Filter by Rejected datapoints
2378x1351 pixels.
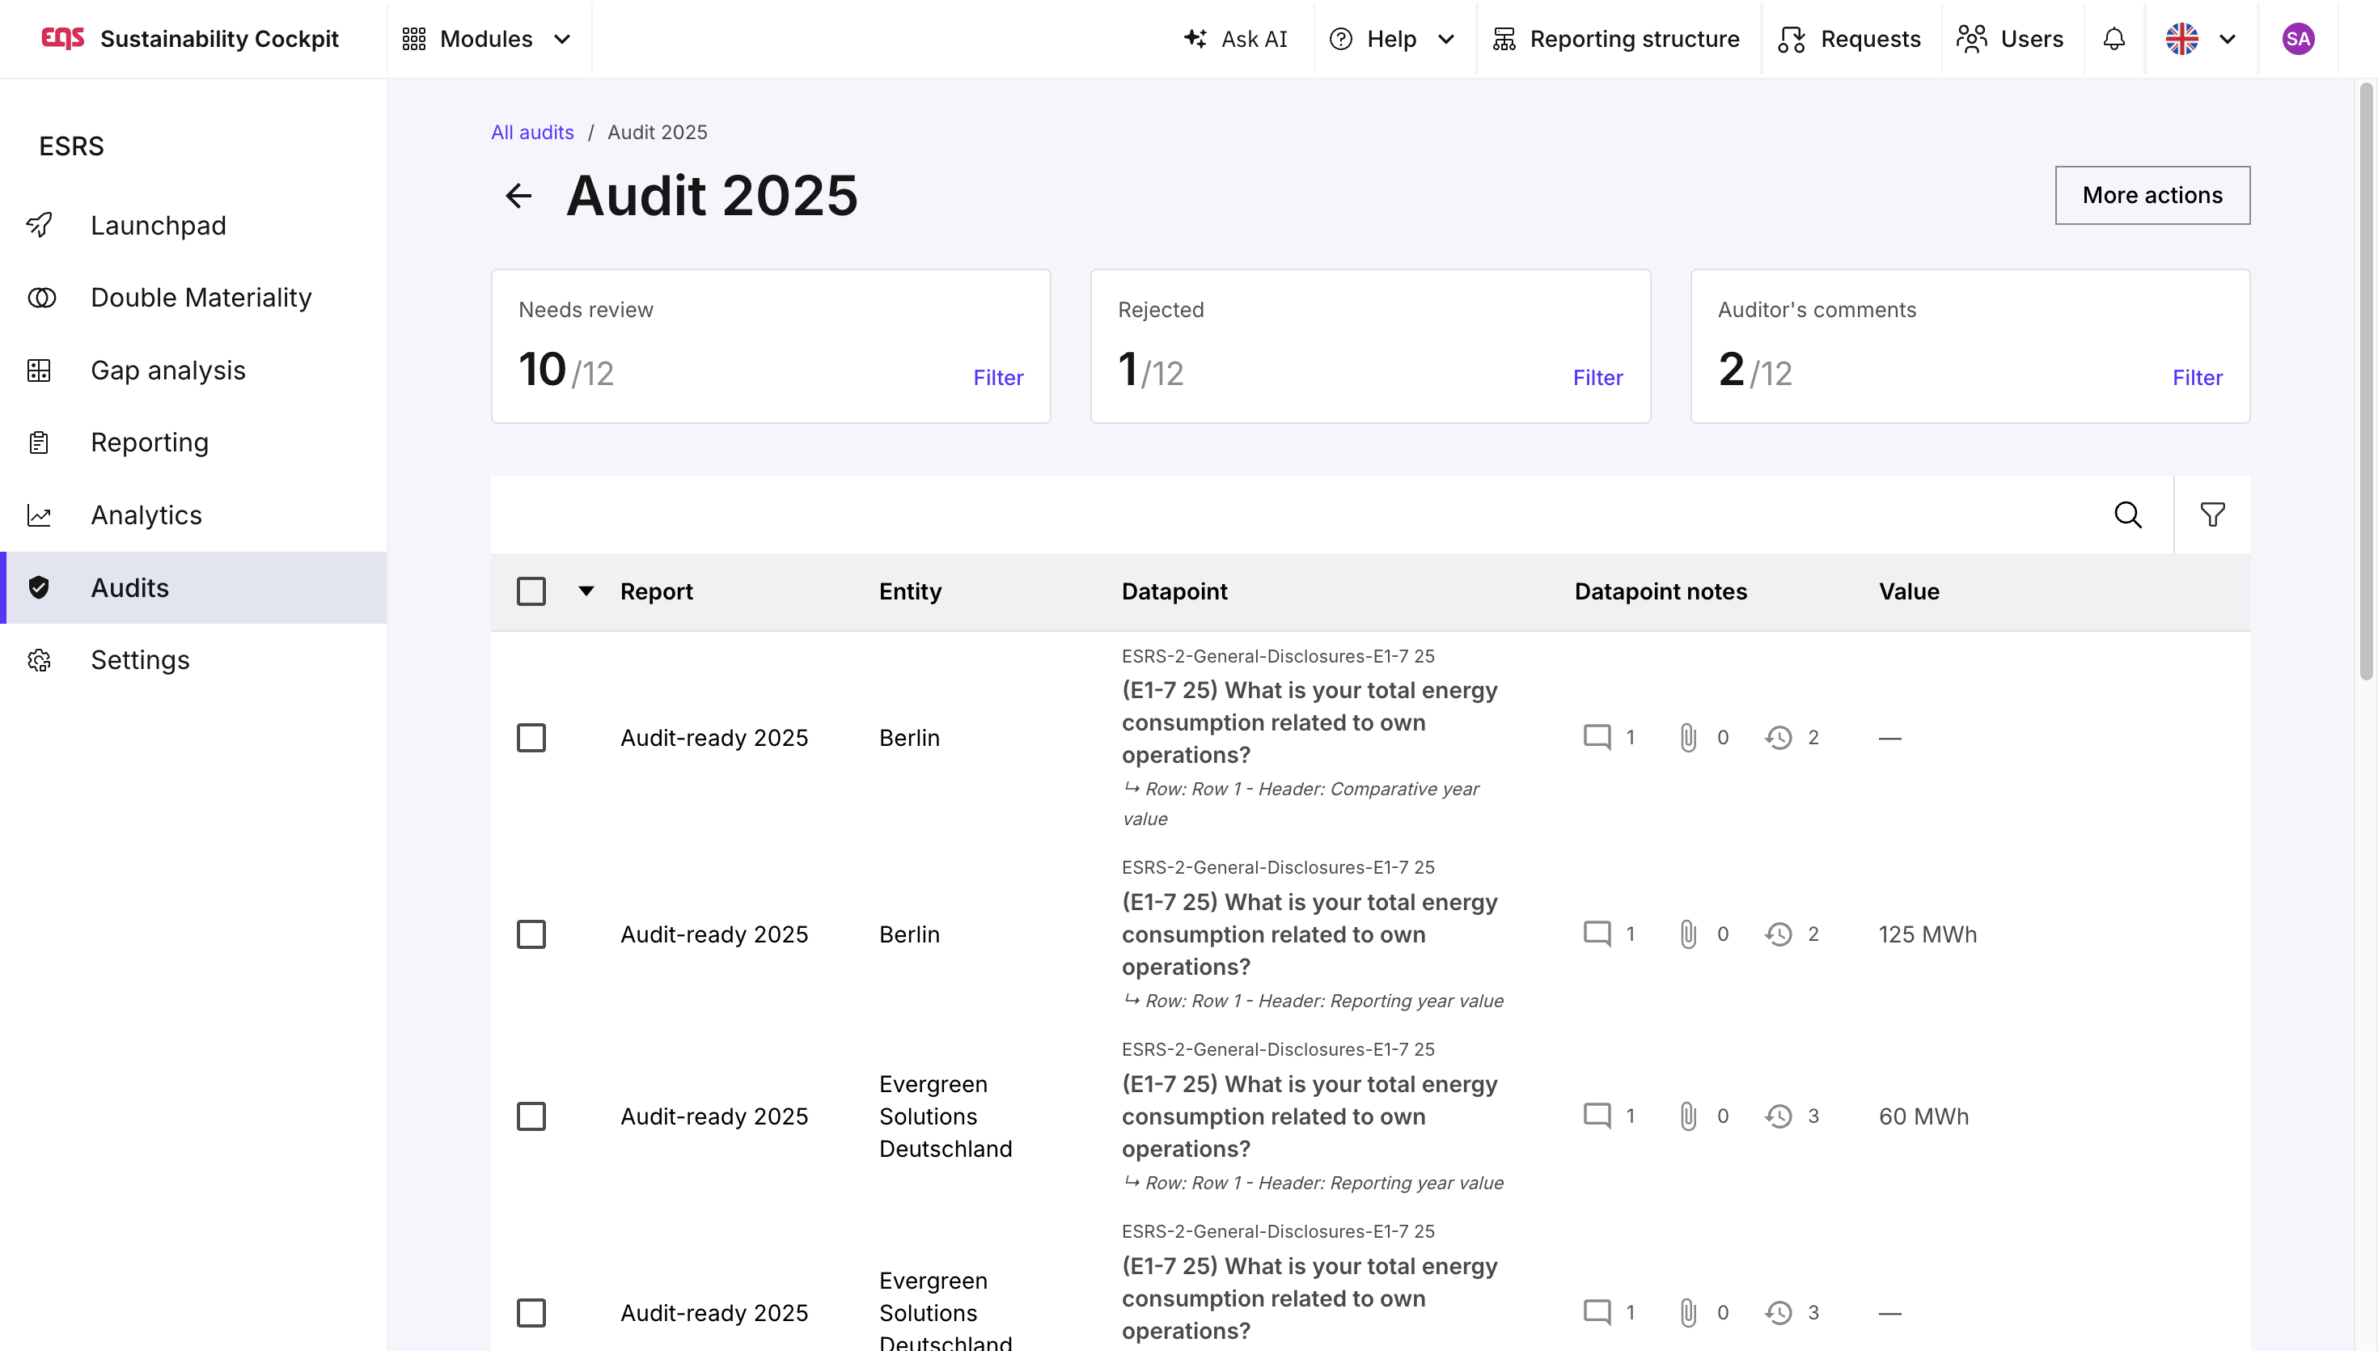[1598, 378]
